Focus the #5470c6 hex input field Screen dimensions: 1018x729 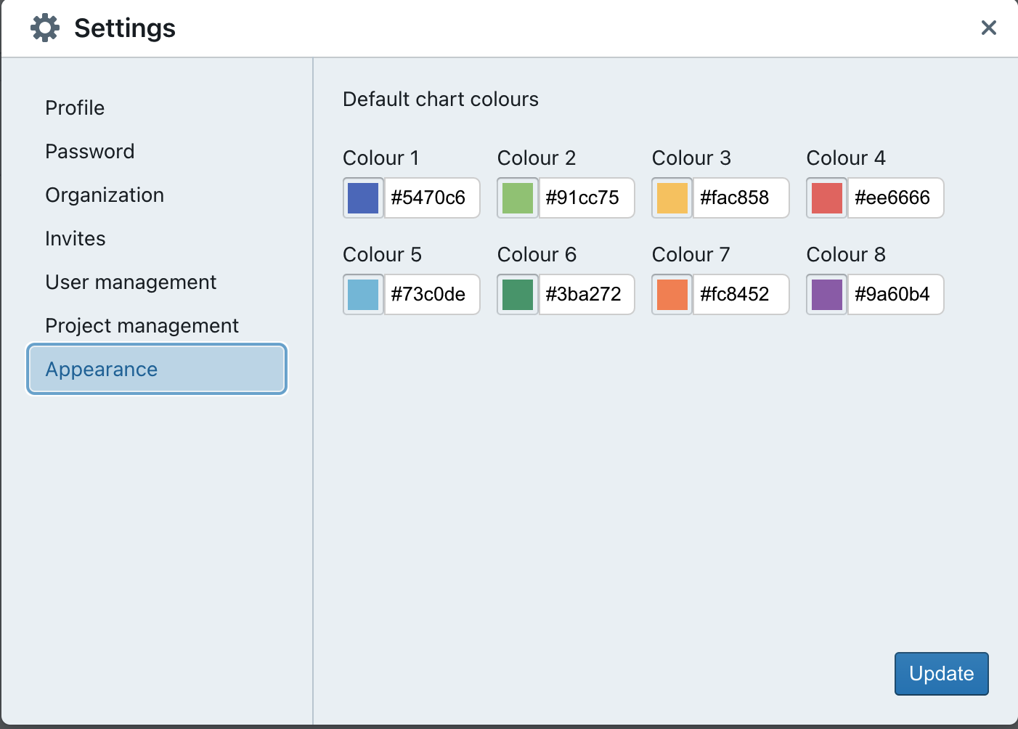click(431, 198)
